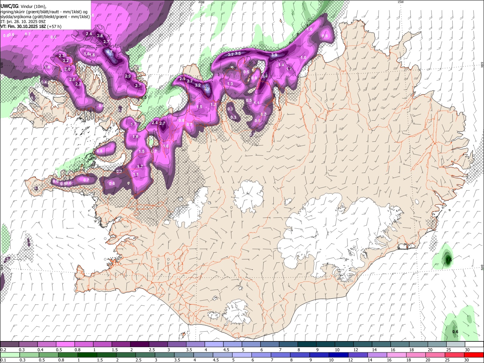484x363 pixels.
Task: Click the '3.4' precipitation value on the map
Action: pos(265,76)
